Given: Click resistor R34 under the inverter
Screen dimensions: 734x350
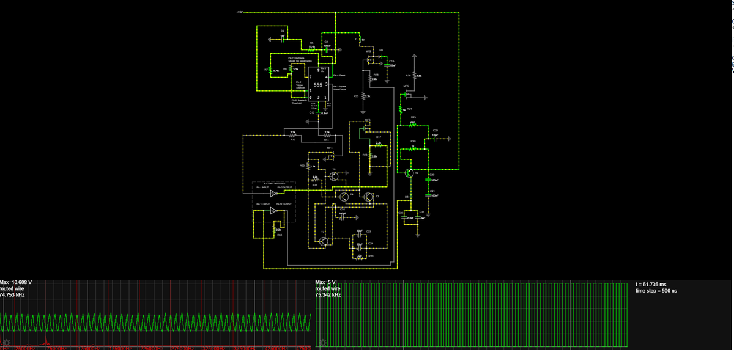Looking at the screenshot, I should pyautogui.click(x=273, y=230).
